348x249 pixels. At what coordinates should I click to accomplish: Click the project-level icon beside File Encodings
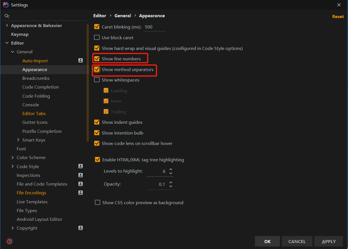point(81,193)
